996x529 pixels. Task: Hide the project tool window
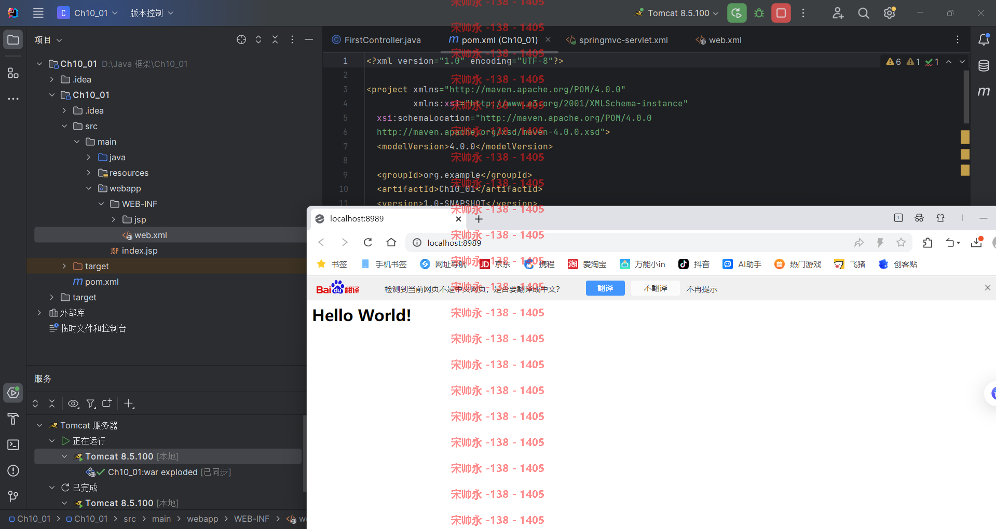pyautogui.click(x=309, y=39)
